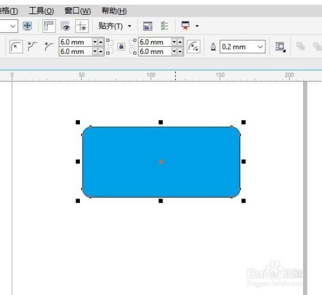Viewport: 322px width, 295px height.
Task: Select the round corner style
Action: pyautogui.click(x=16, y=46)
